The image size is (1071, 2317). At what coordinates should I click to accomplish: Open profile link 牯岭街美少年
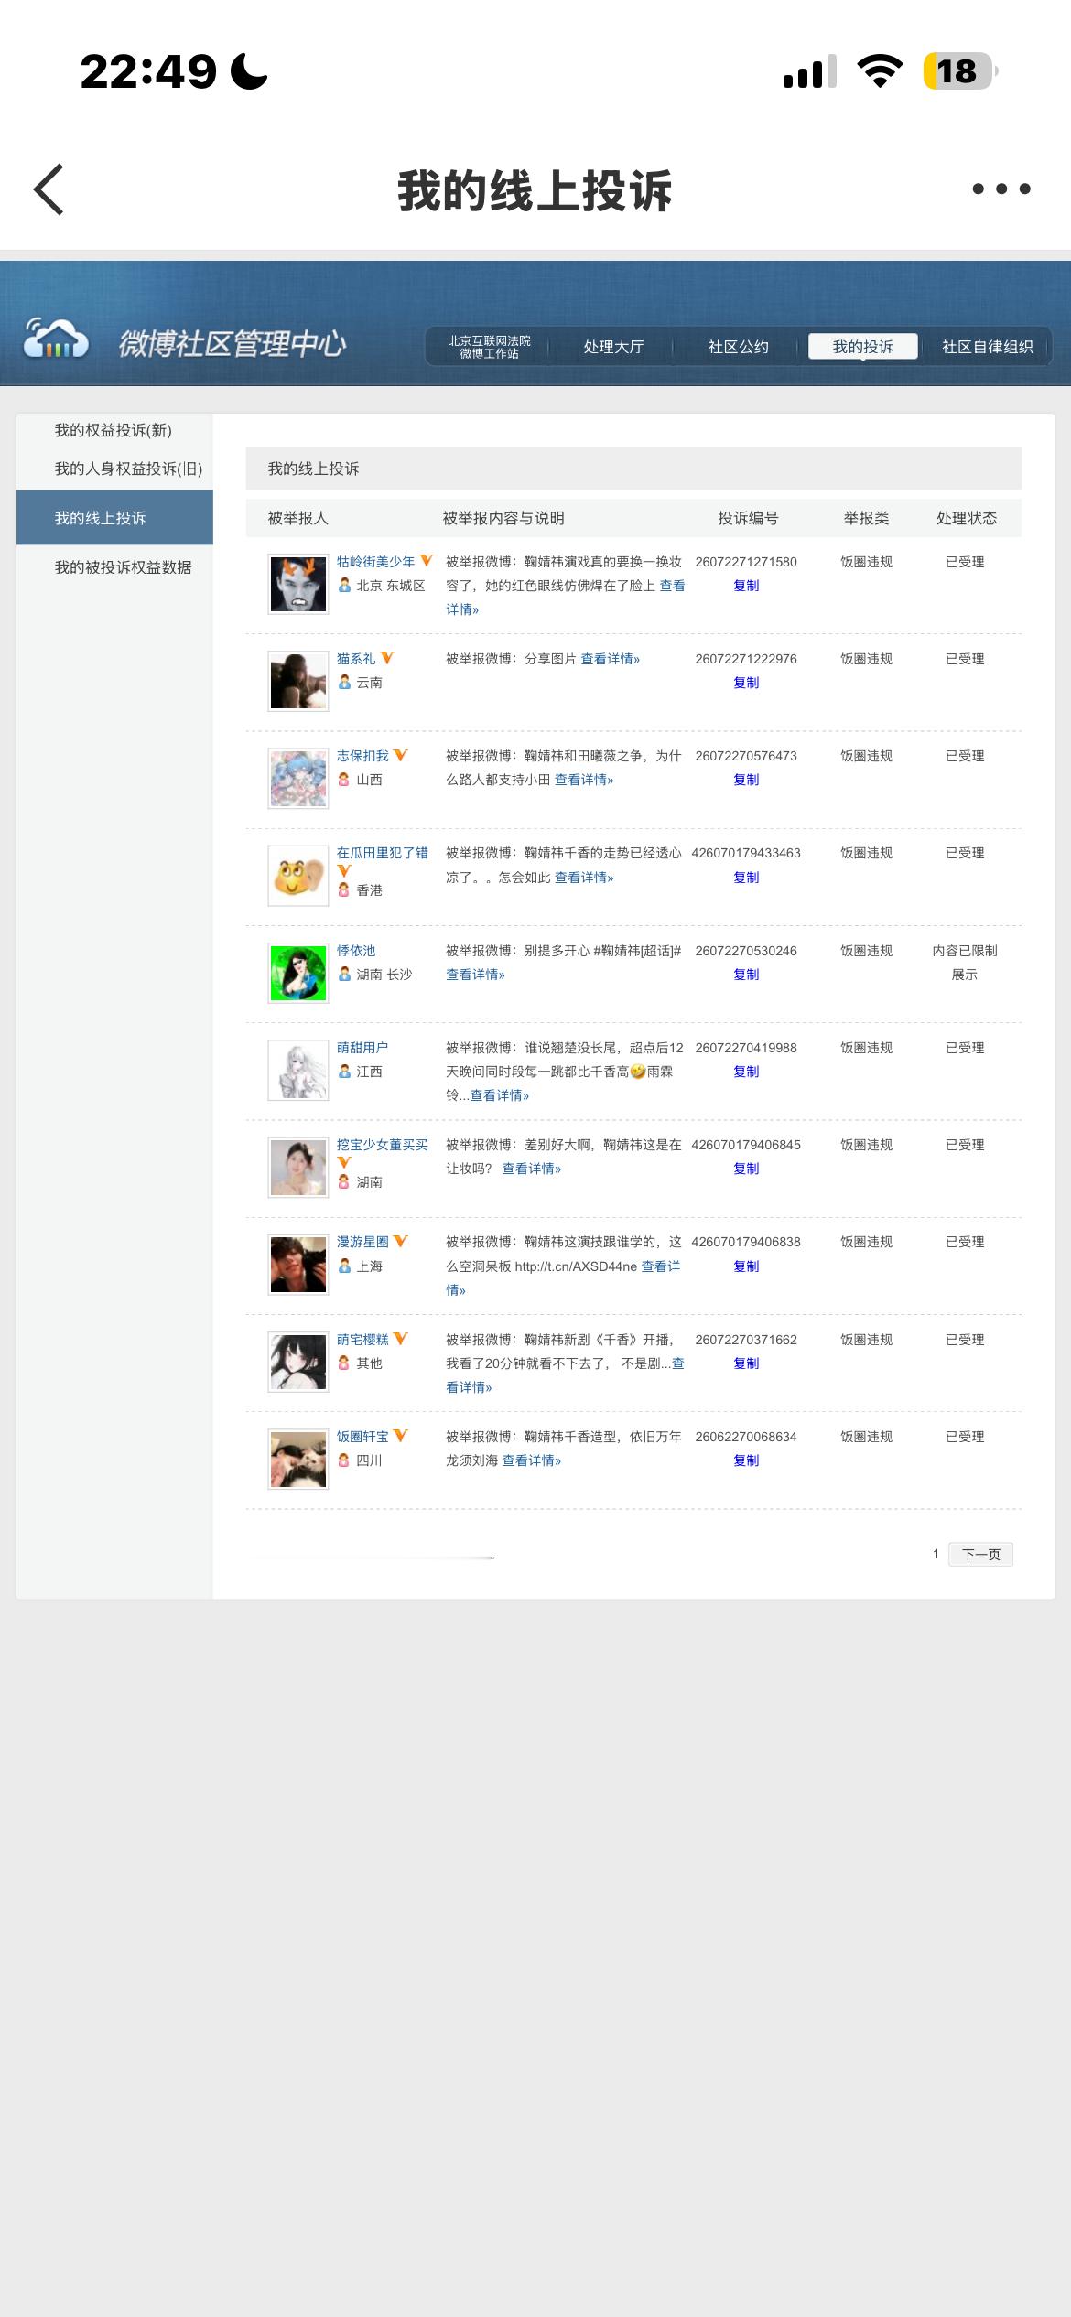[x=375, y=562]
